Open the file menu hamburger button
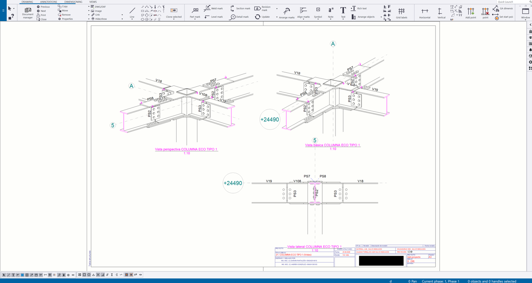The width and height of the screenshot is (532, 283). 3,10
